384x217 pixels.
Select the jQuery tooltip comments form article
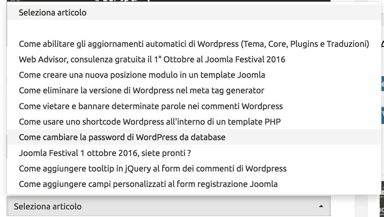153,169
